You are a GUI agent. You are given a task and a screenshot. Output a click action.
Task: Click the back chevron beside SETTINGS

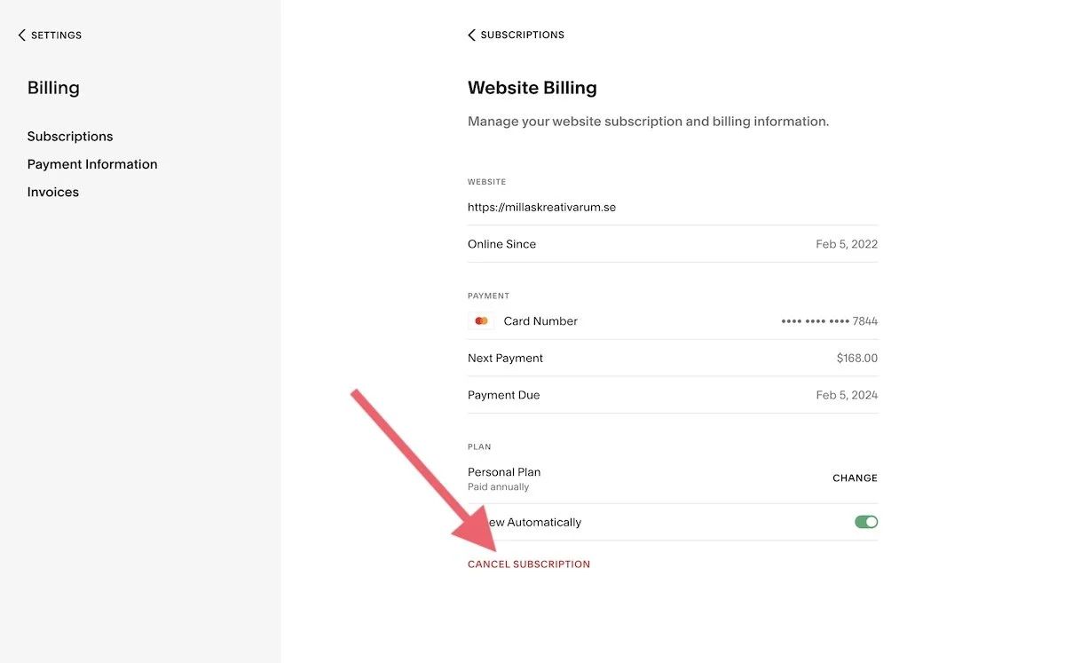point(21,35)
